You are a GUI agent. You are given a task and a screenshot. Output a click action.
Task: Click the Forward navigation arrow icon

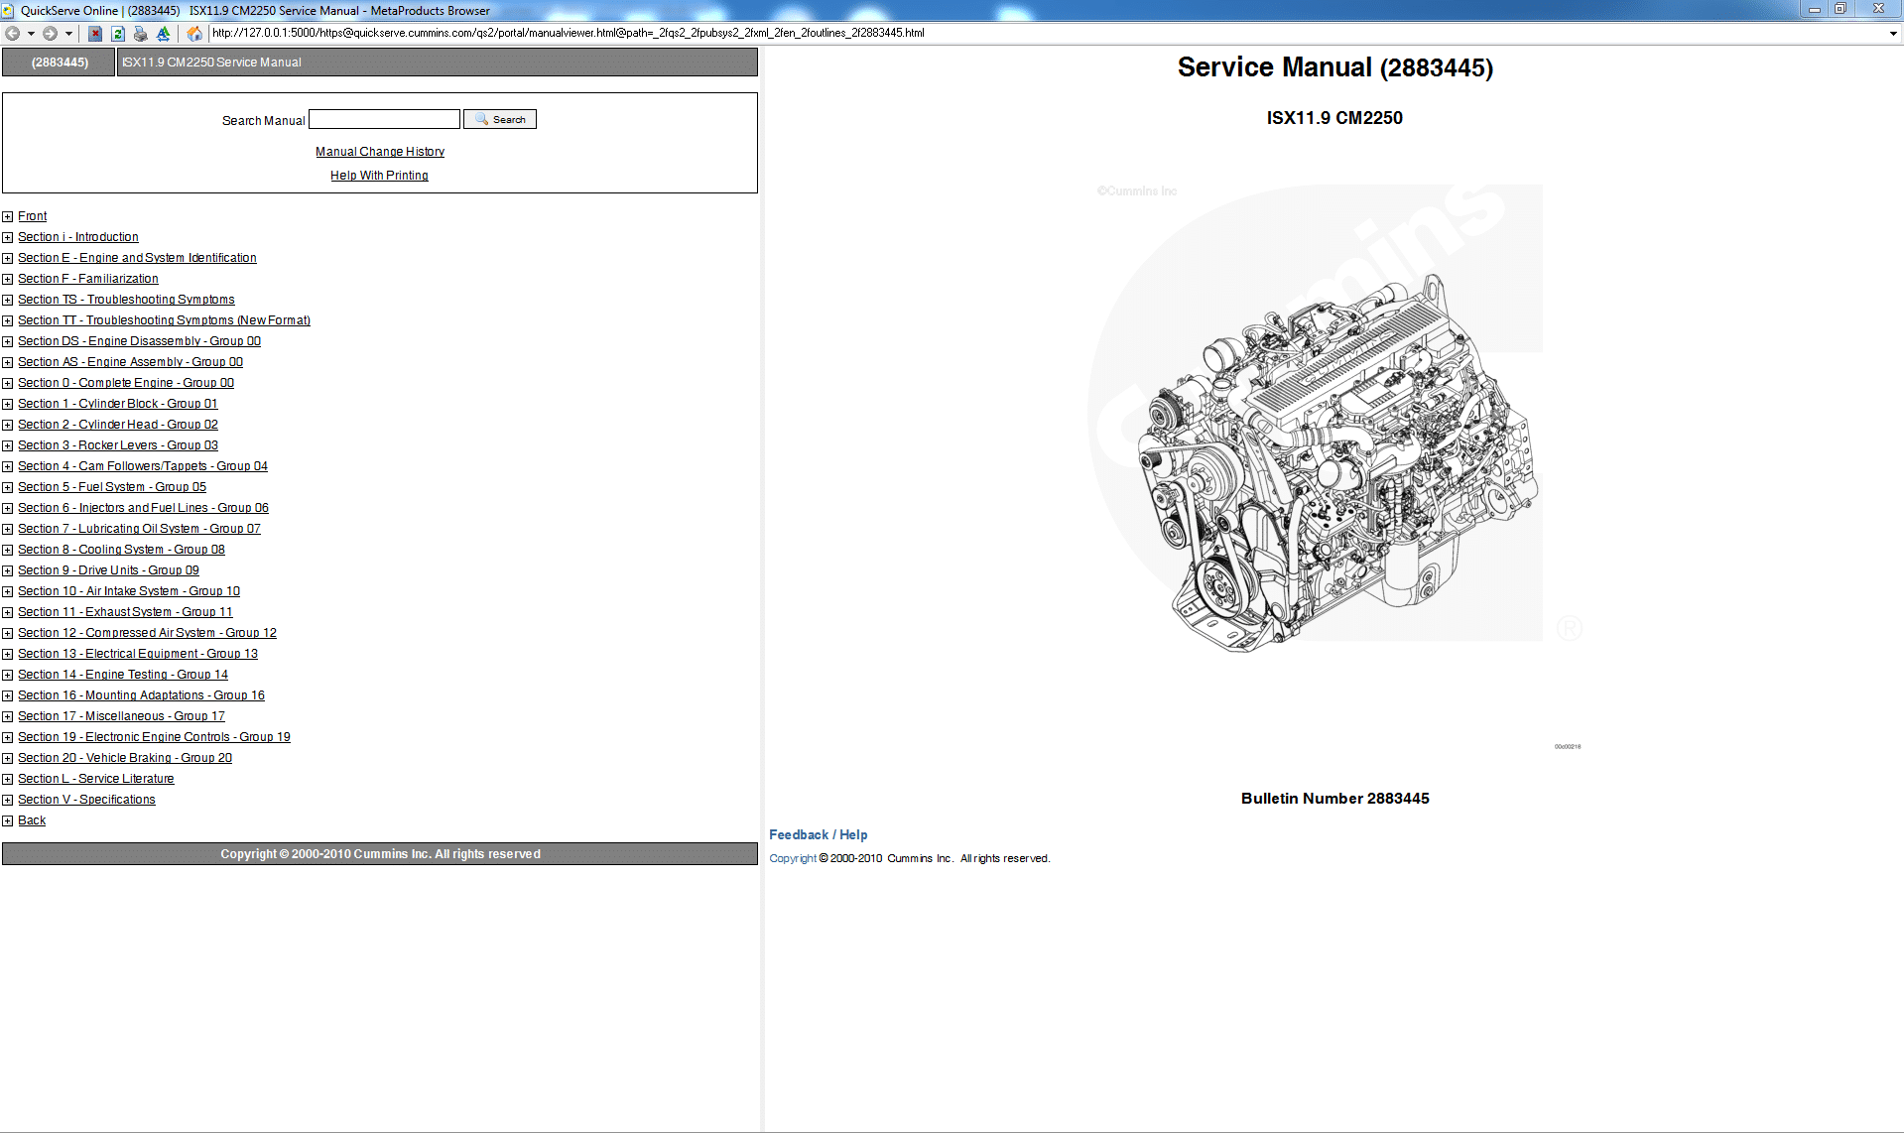pos(48,33)
